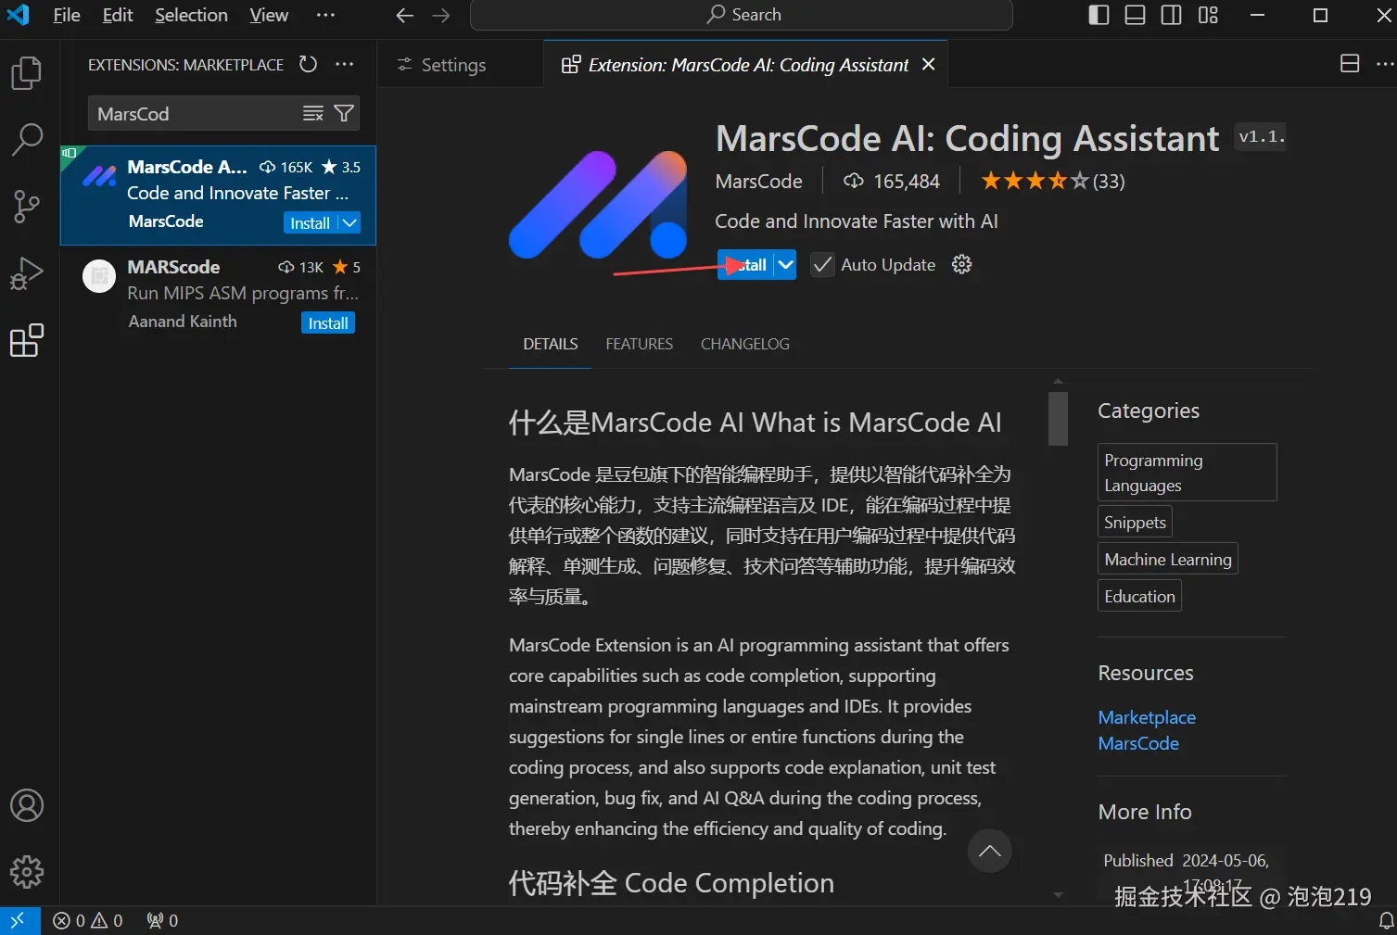Toggle the bottom panel layout icon
The image size is (1397, 935).
tap(1135, 15)
